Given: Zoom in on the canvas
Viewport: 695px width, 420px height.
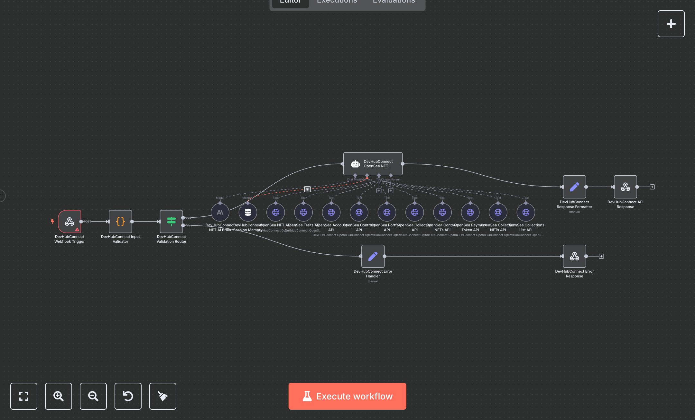Looking at the screenshot, I should coord(59,396).
